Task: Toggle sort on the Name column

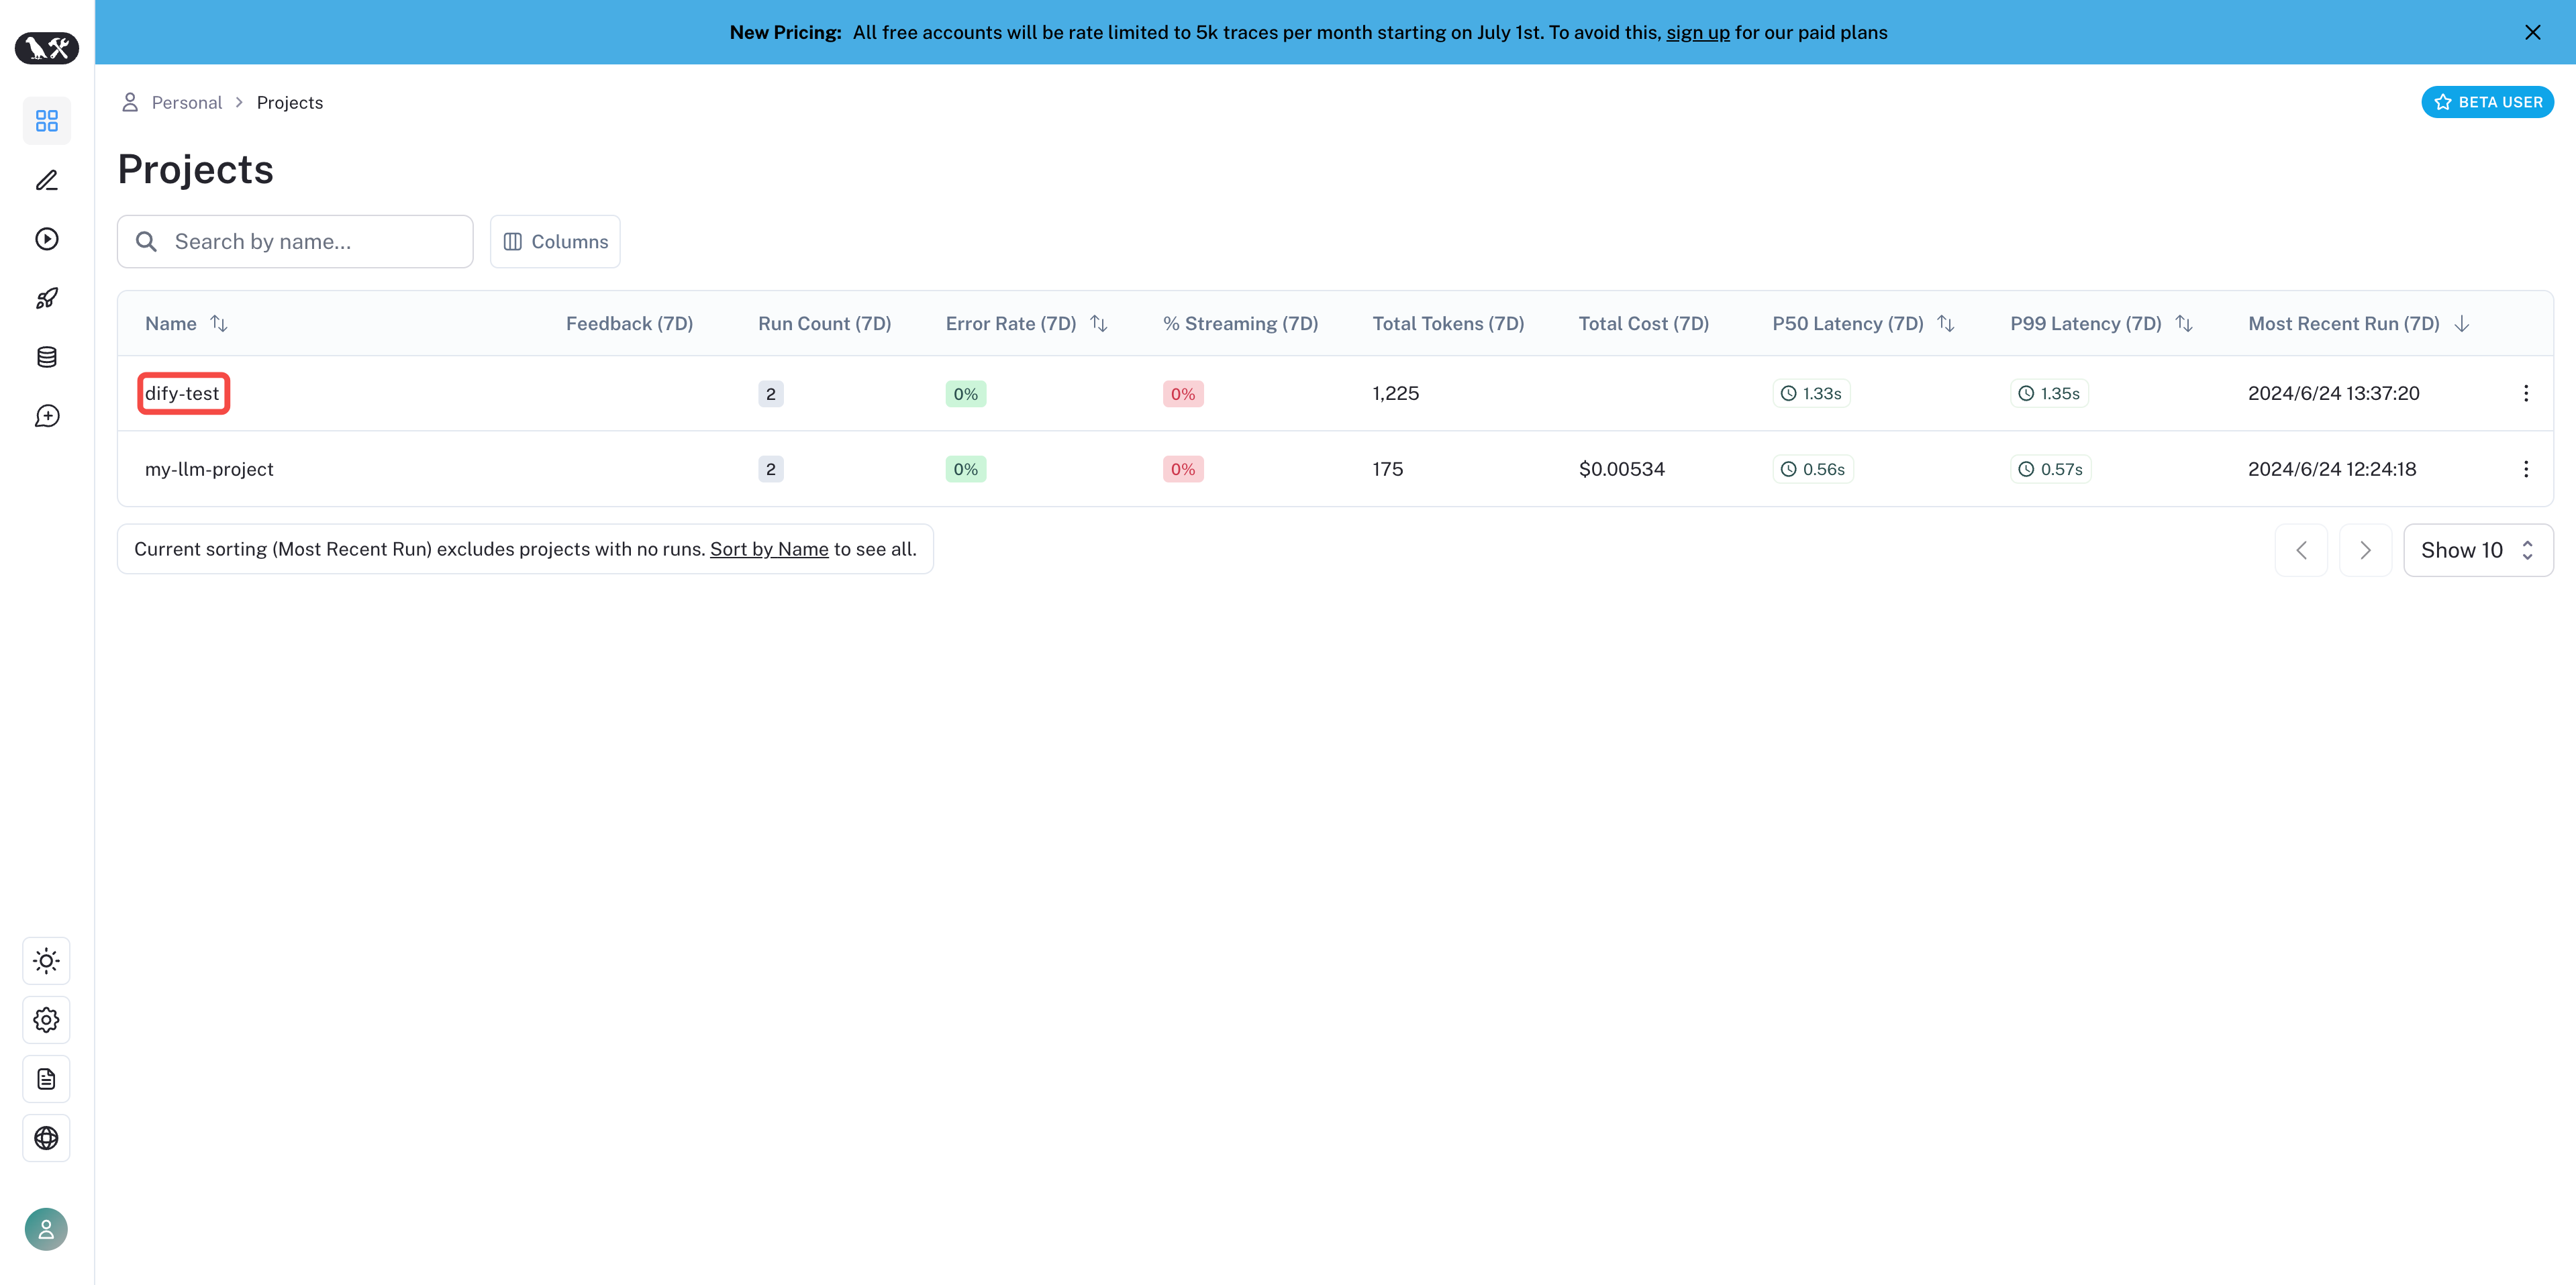Action: point(218,324)
